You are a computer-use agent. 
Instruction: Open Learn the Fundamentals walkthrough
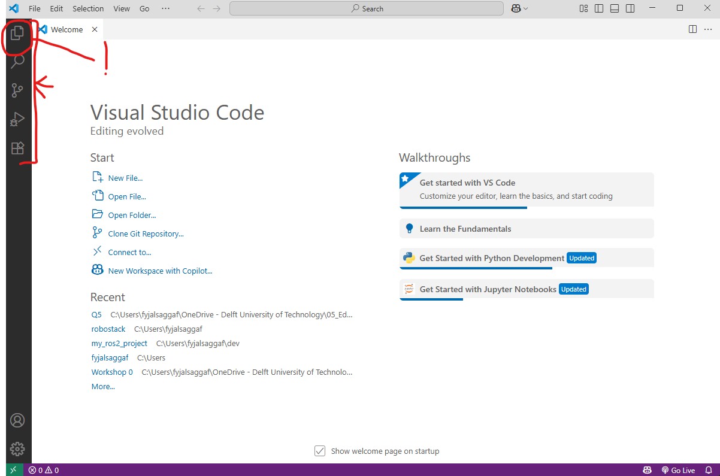[527, 229]
